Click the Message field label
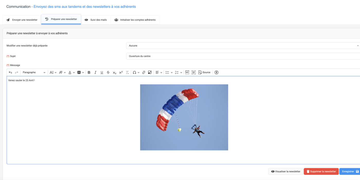Image resolution: width=360 pixels, height=180 pixels. coord(13,65)
